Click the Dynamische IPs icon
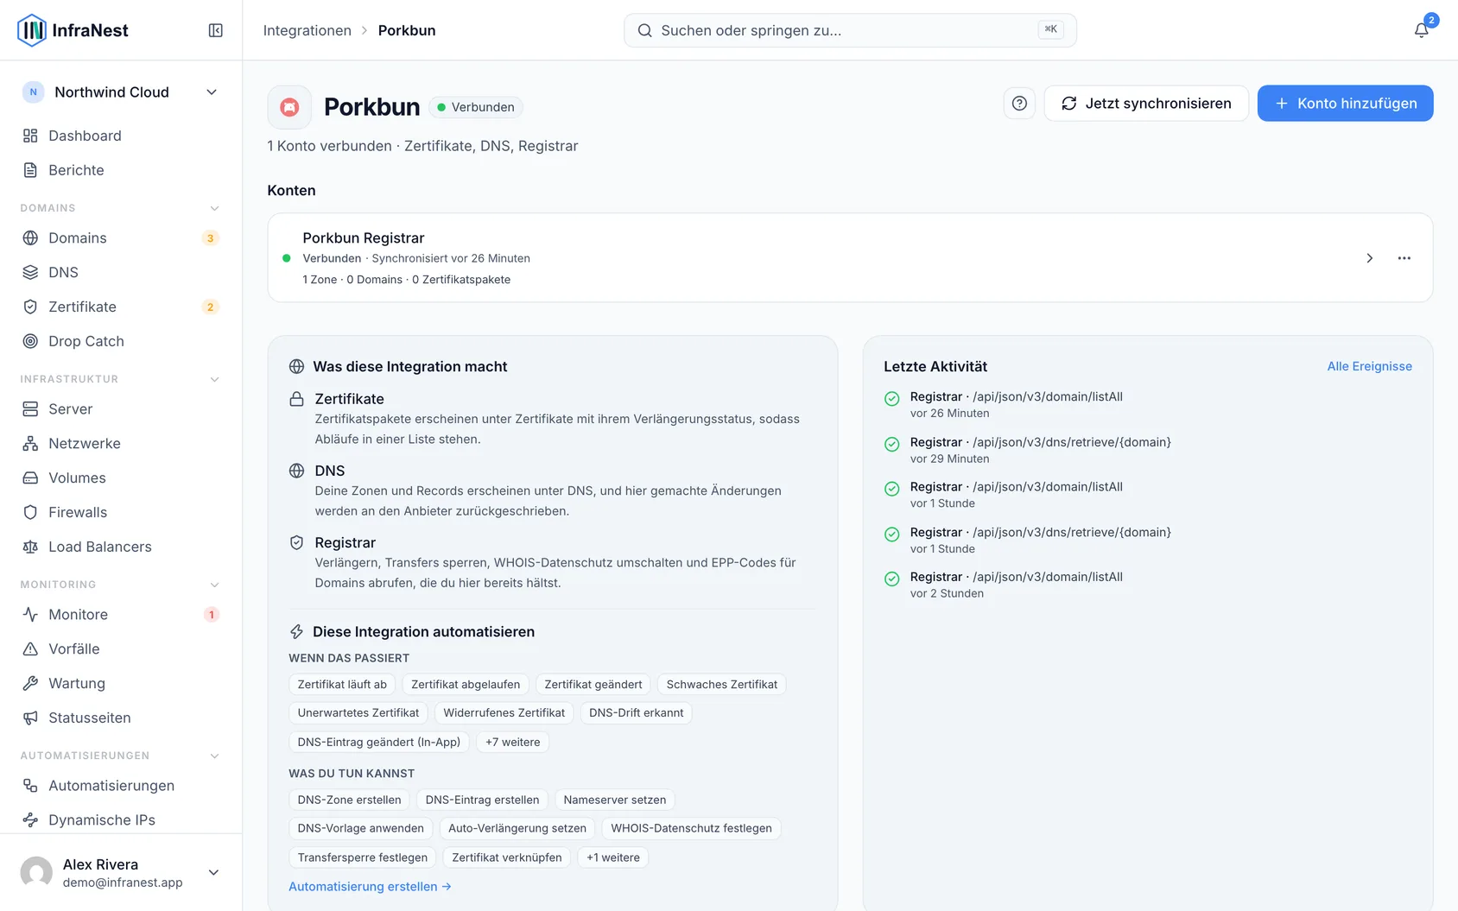The width and height of the screenshot is (1458, 911). click(30, 819)
